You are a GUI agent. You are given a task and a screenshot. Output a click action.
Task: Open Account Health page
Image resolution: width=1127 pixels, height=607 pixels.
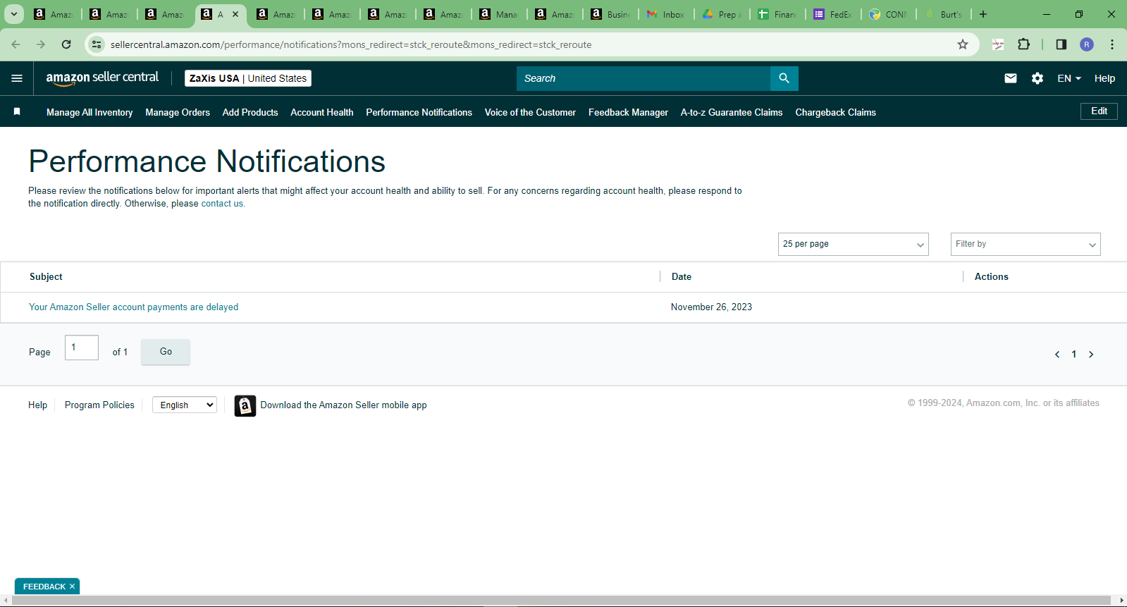322,112
